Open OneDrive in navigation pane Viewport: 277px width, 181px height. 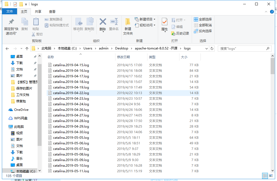click(x=18, y=110)
